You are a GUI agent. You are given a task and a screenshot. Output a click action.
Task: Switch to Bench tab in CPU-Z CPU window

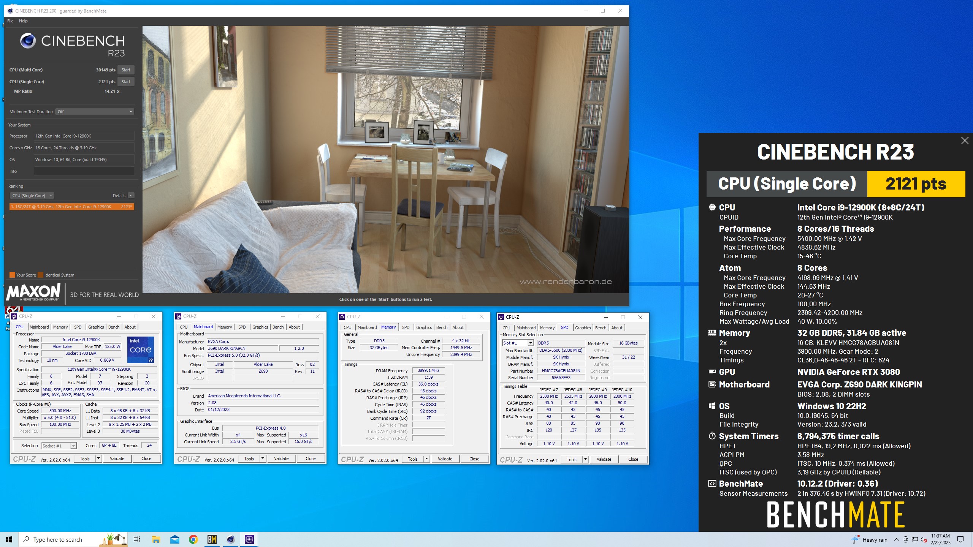(x=114, y=327)
